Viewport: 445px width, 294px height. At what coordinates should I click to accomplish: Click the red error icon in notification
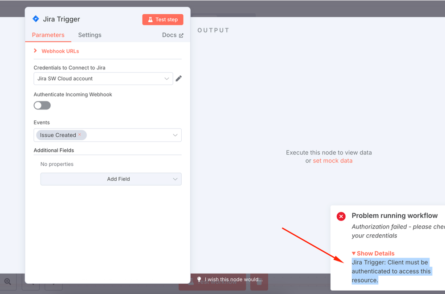pyautogui.click(x=341, y=216)
